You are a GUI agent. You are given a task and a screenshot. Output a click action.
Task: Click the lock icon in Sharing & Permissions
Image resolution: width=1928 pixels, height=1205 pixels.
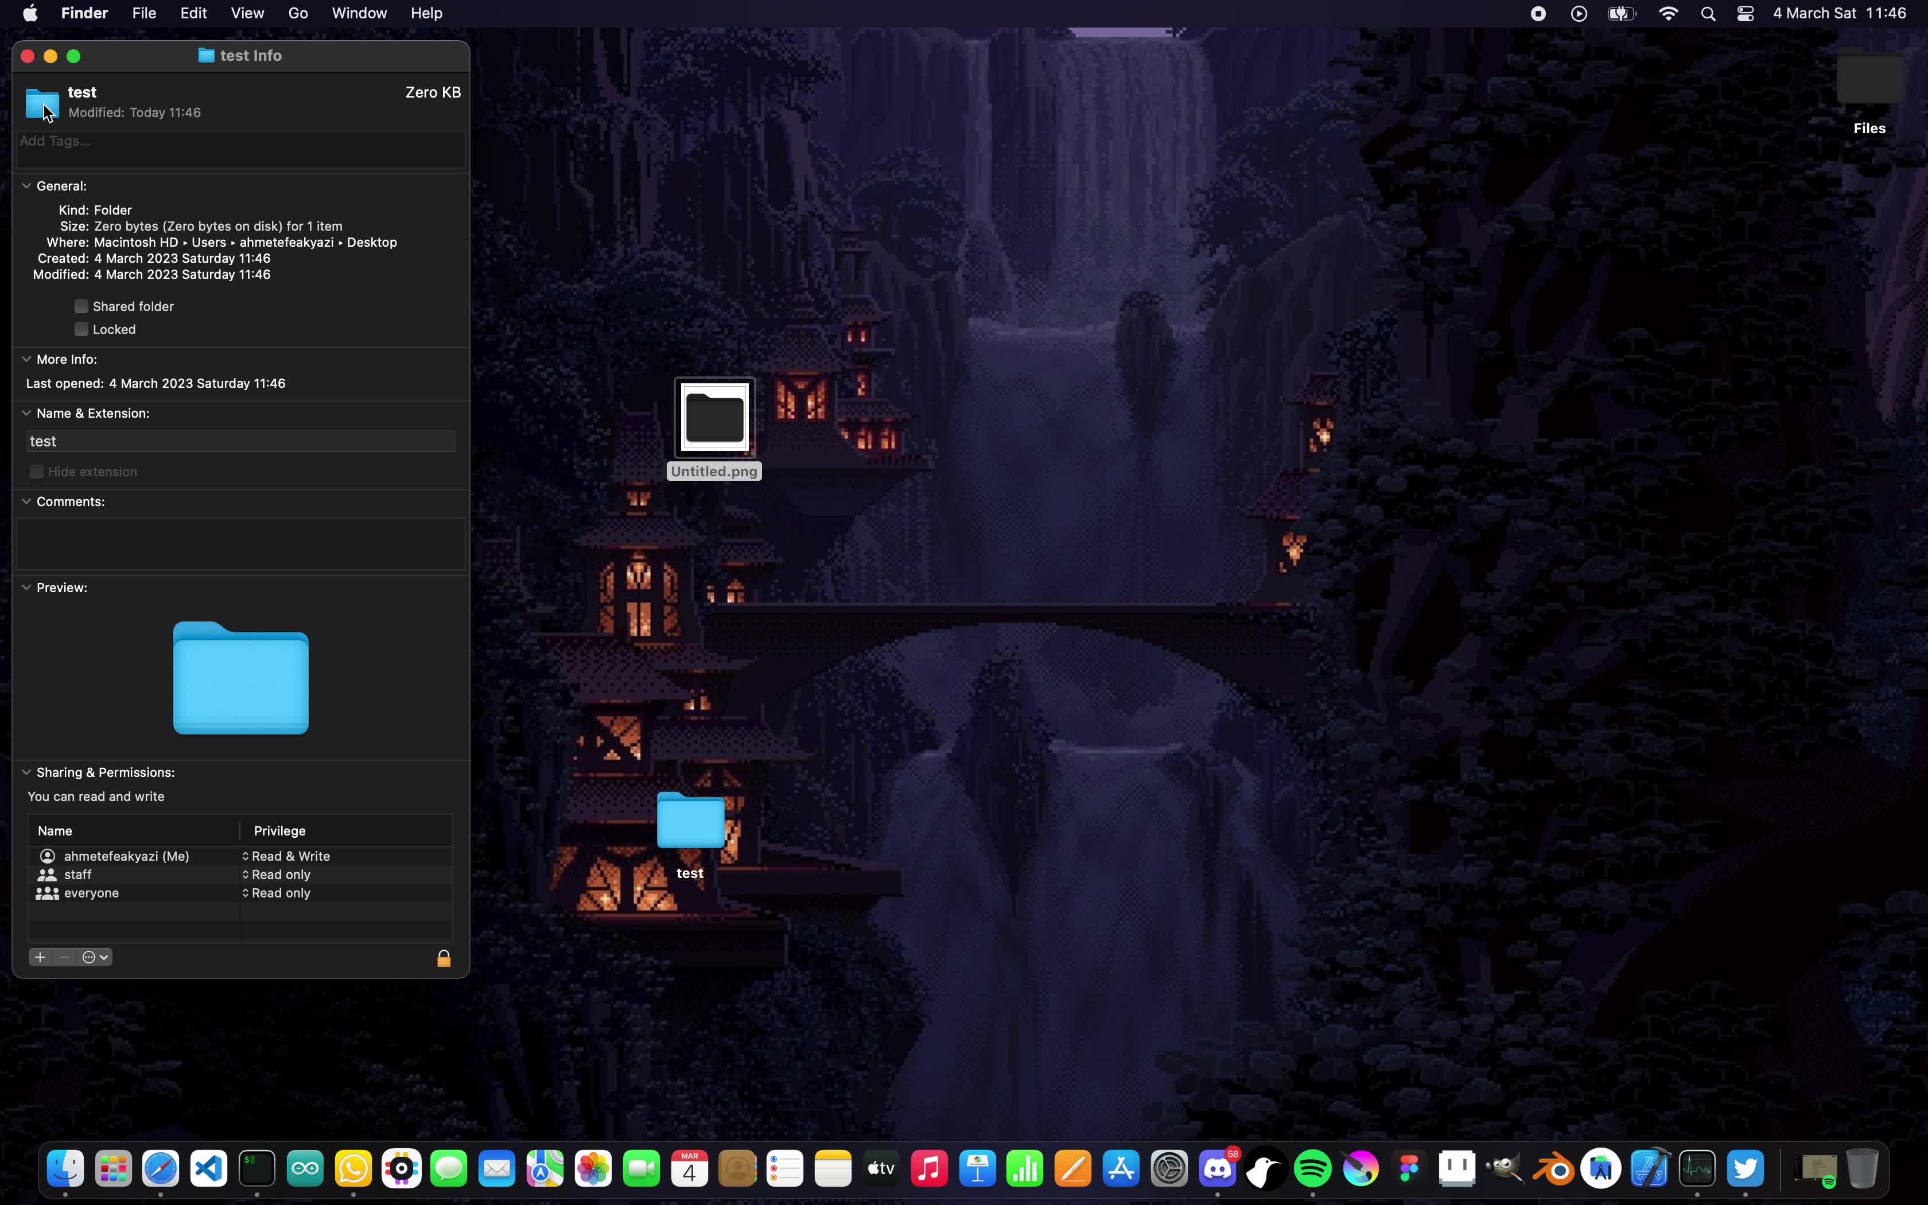(444, 958)
